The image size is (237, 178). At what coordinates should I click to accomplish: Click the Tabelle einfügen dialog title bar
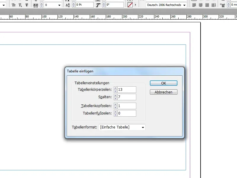click(x=124, y=71)
